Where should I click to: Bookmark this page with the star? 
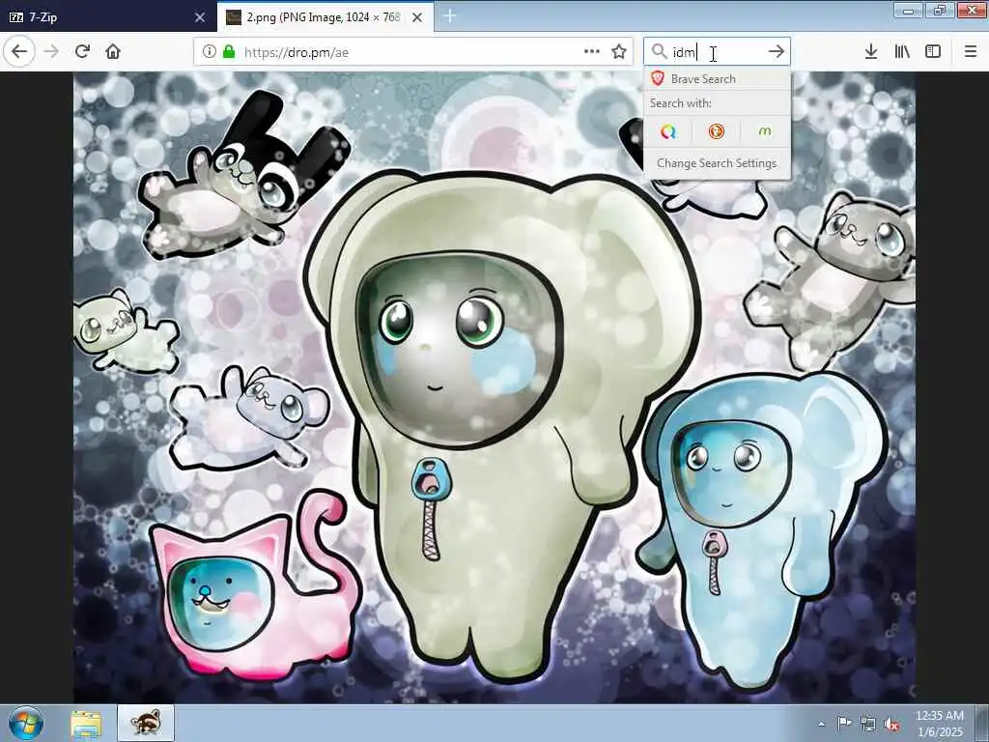click(x=619, y=52)
